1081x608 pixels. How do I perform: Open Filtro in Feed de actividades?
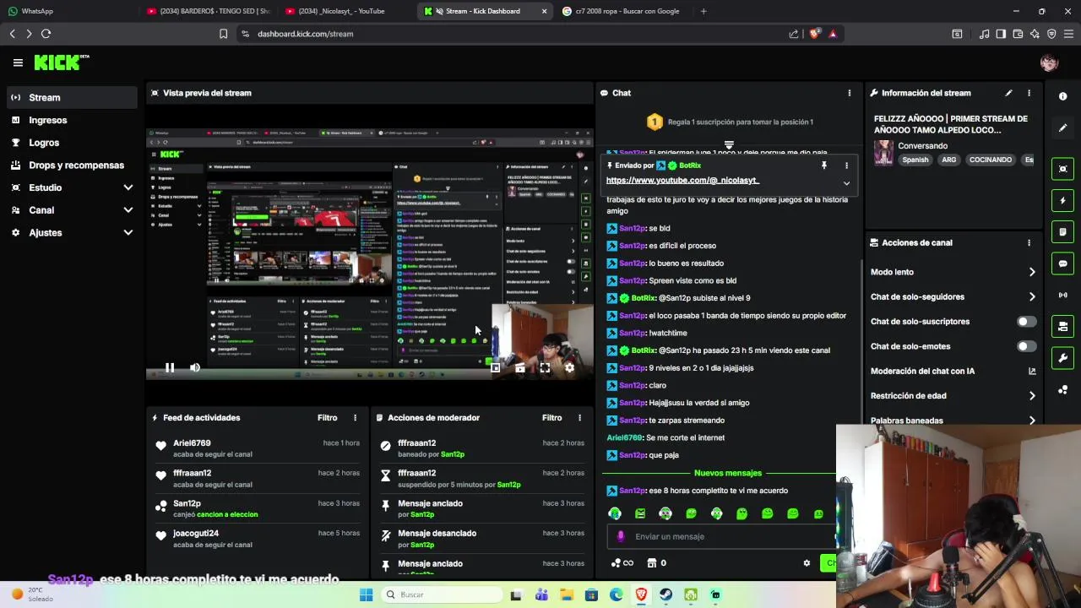pos(327,417)
